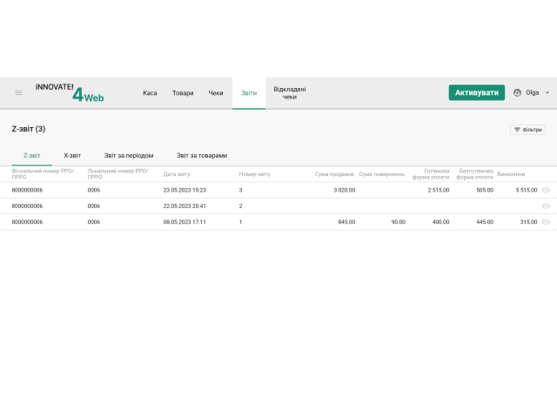
Task: Open the Товари menu section
Action: coord(183,92)
